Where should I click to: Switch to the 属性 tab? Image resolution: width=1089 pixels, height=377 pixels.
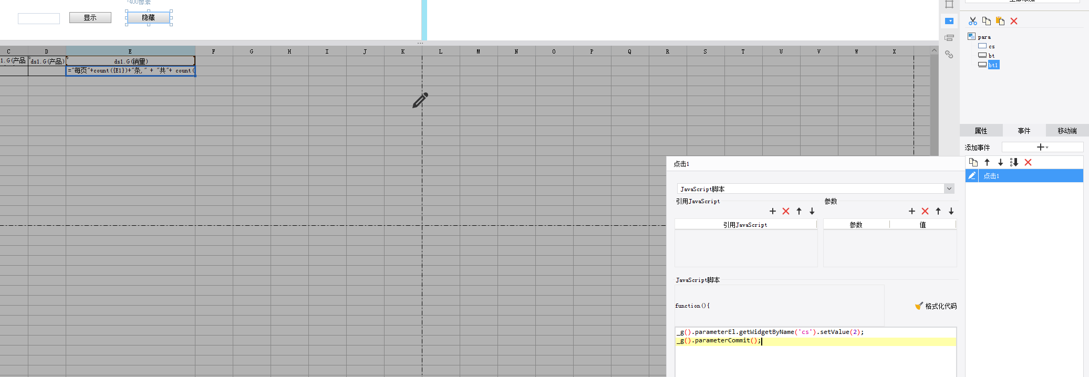click(x=981, y=130)
